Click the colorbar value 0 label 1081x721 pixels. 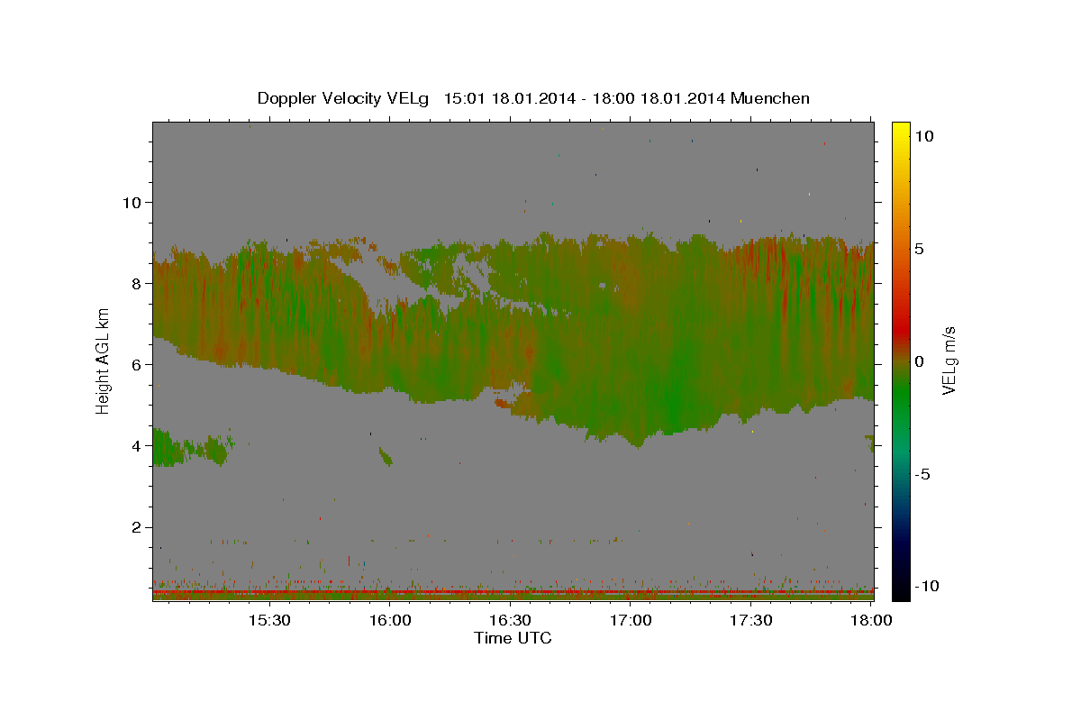pos(919,360)
